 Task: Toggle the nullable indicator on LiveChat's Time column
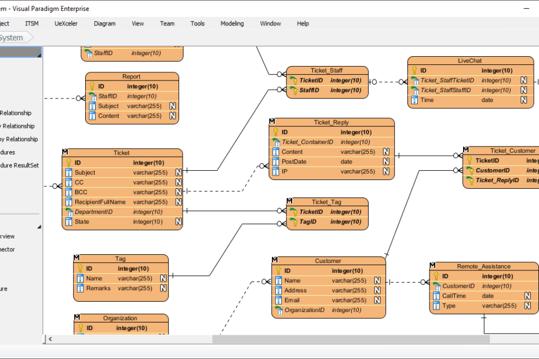(523, 100)
